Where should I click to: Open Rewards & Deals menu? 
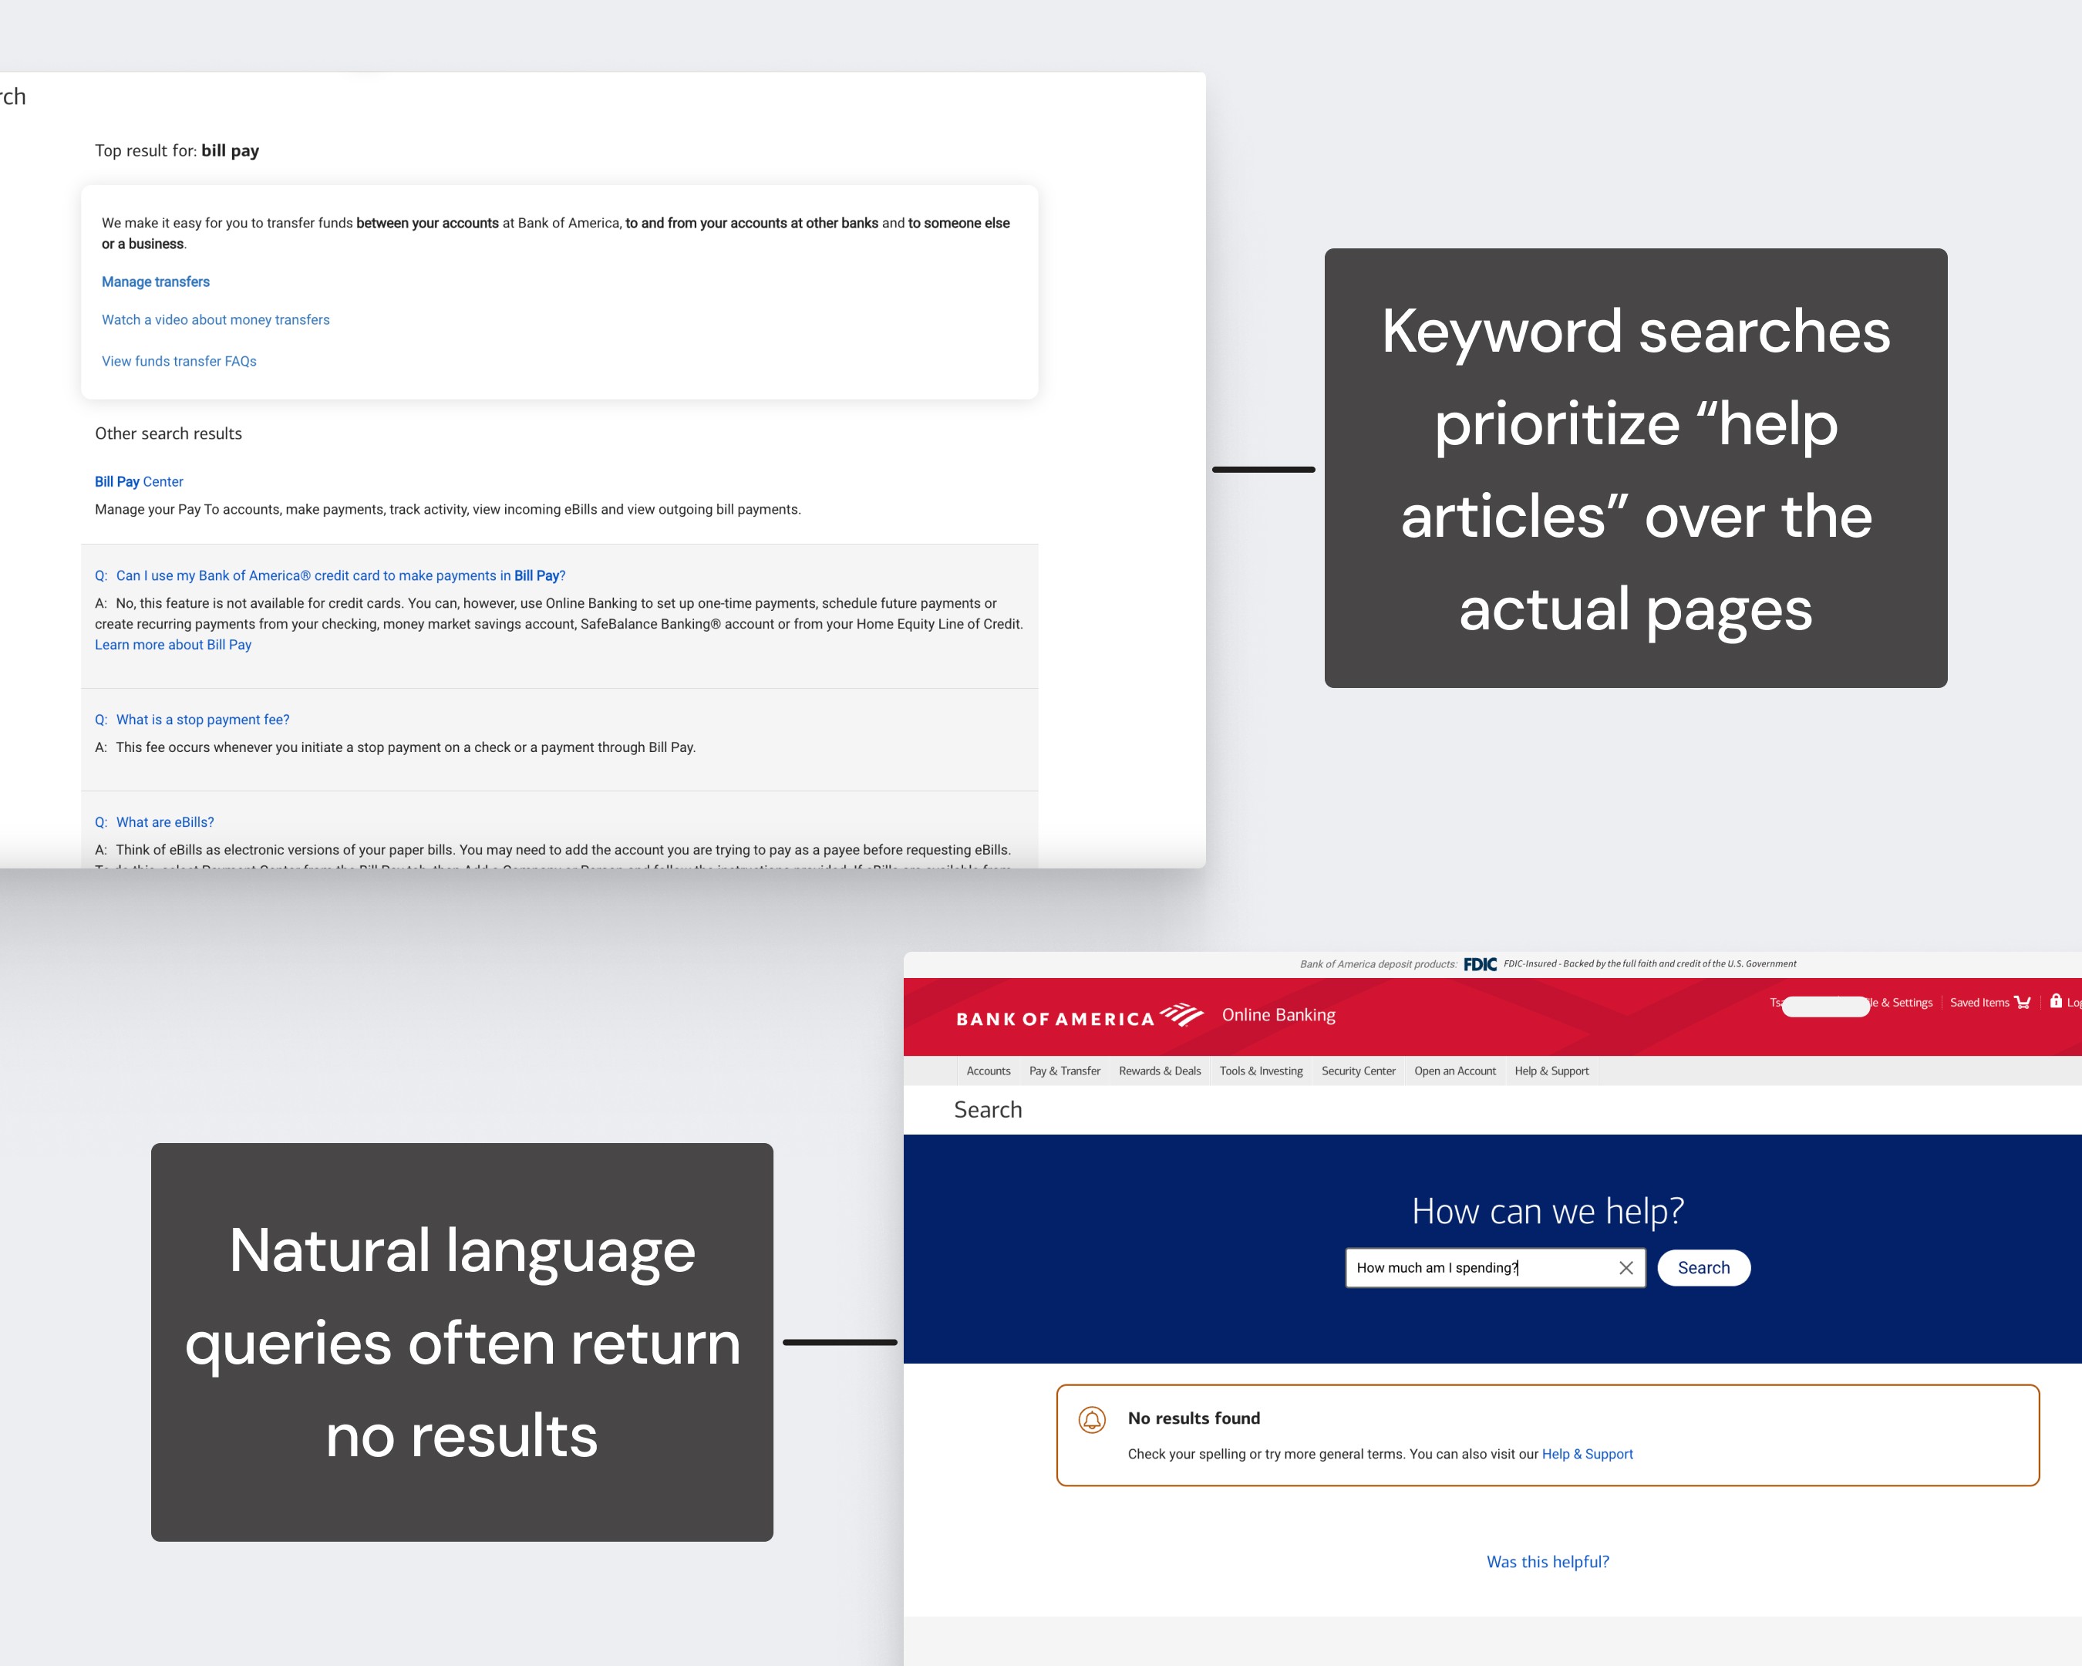click(1159, 1071)
